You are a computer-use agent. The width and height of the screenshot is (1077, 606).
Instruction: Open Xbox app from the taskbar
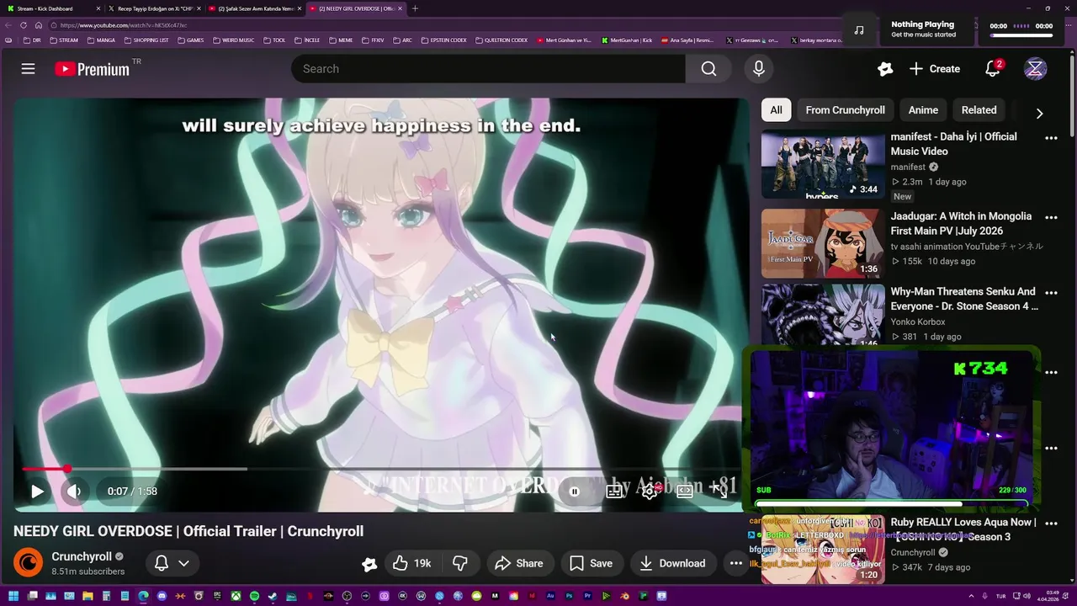click(x=237, y=597)
